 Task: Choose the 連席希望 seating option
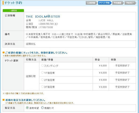pyautogui.click(x=27, y=108)
